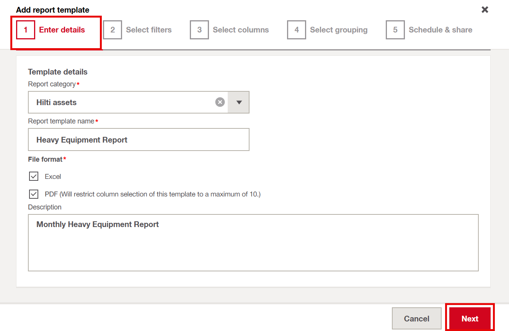The width and height of the screenshot is (509, 331).
Task: Cancel the report template creation
Action: tap(416, 318)
